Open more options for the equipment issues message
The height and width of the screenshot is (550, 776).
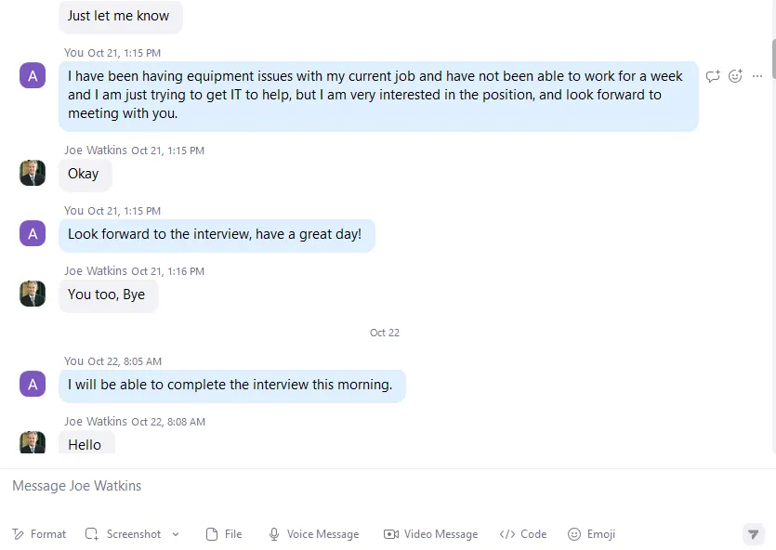(x=757, y=76)
